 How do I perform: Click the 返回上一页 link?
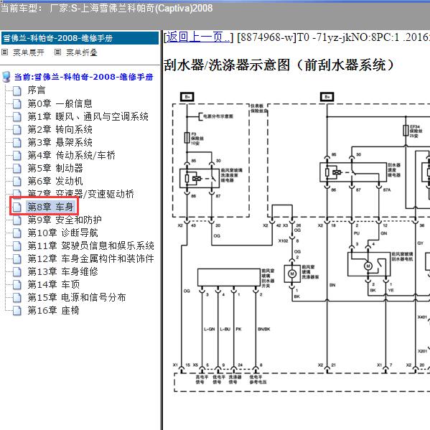tap(198, 37)
